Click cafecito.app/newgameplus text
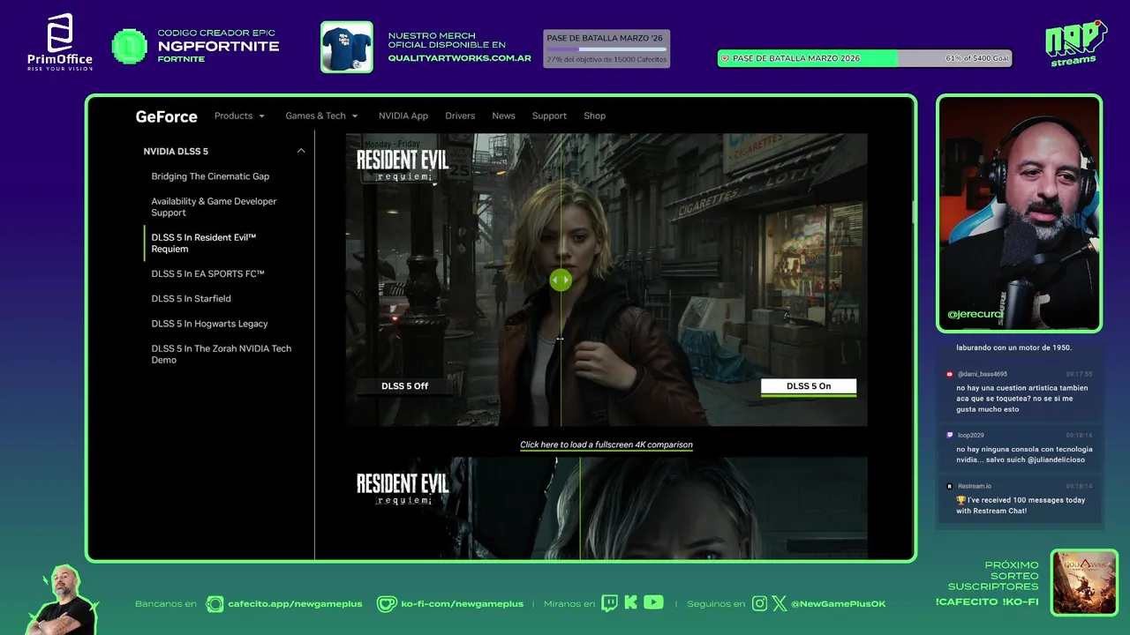This screenshot has width=1130, height=635. pyautogui.click(x=295, y=604)
